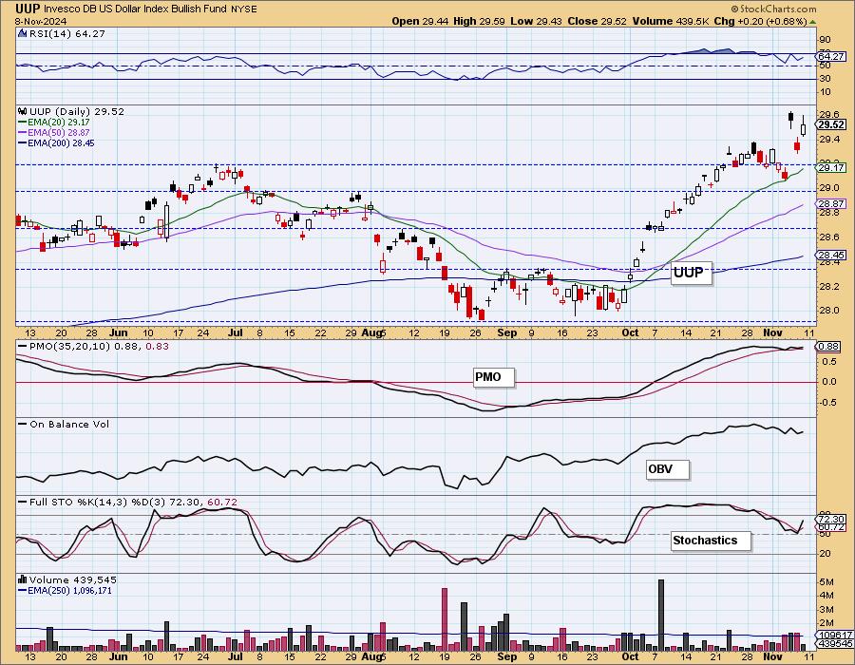Click the RSI(14) 64.27 indicator label
Viewport: 855px width, 665px height.
coord(67,33)
